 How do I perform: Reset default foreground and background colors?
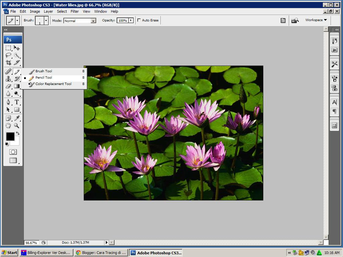(x=7, y=144)
